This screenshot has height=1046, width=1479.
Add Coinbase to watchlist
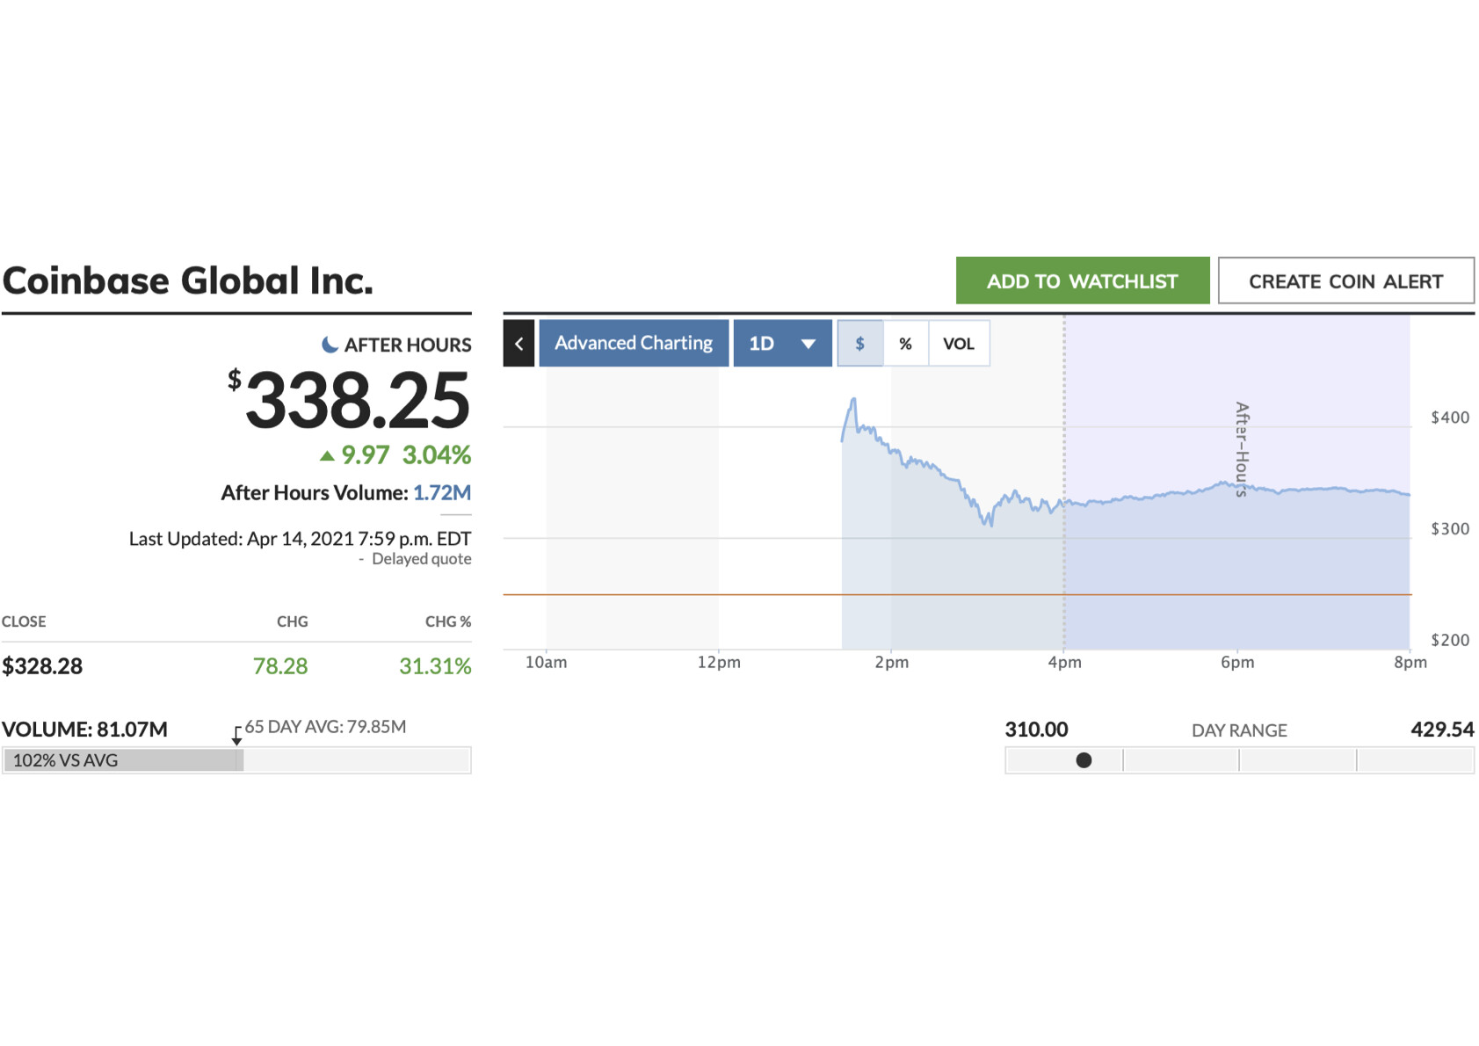click(x=1083, y=281)
